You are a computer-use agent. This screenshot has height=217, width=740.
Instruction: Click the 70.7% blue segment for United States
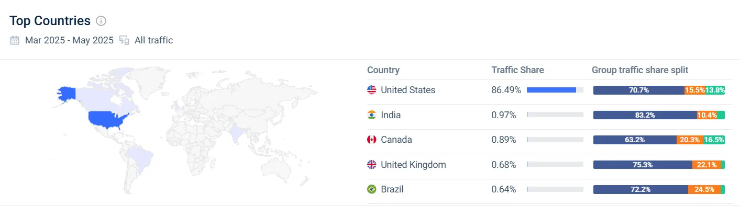pyautogui.click(x=638, y=90)
